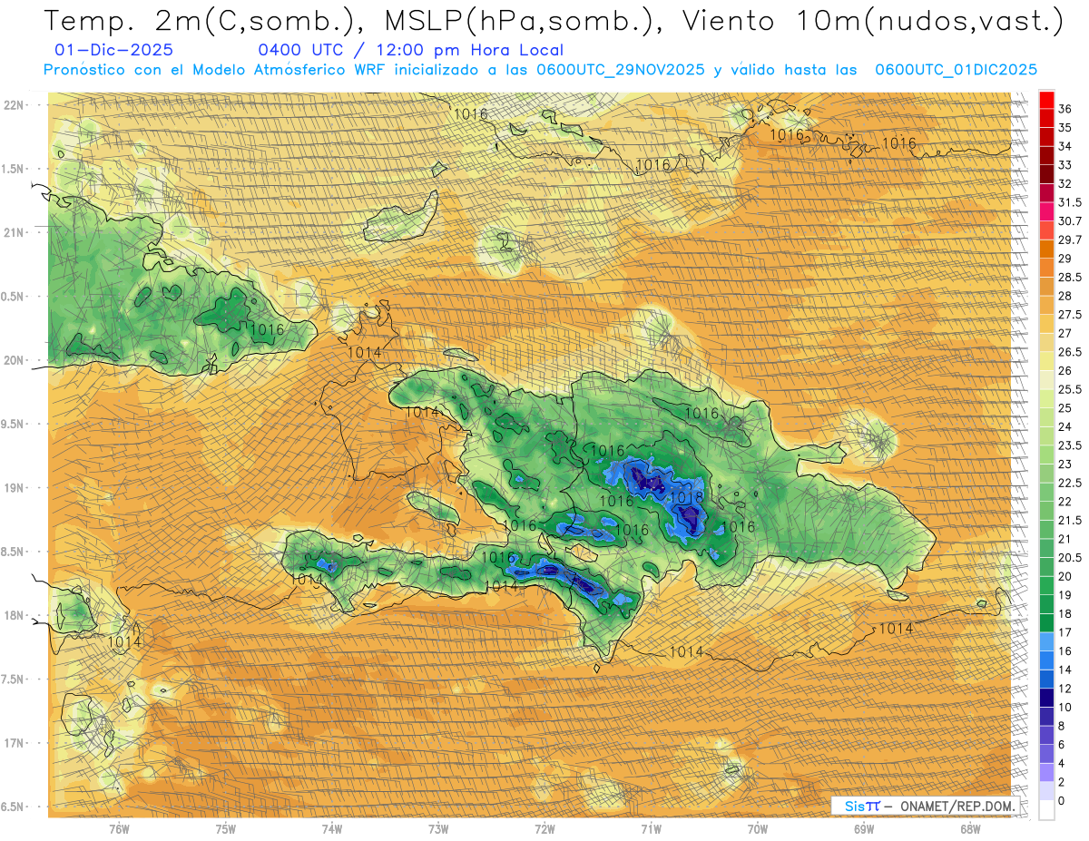
Task: Click the 18N latitude axis label
Action: coord(14,615)
